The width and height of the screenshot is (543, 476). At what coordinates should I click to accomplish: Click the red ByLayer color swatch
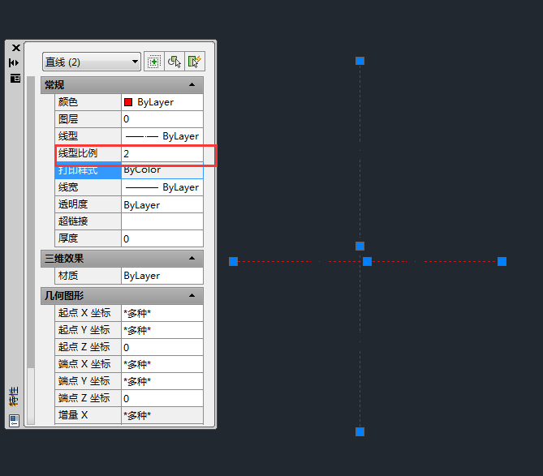pyautogui.click(x=128, y=102)
